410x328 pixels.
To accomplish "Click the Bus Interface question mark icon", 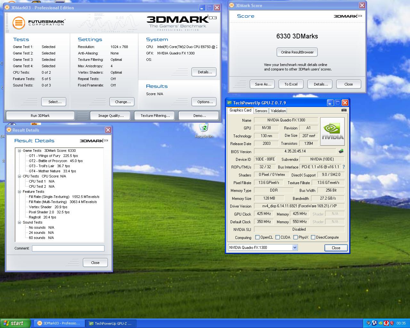I will tap(344, 167).
